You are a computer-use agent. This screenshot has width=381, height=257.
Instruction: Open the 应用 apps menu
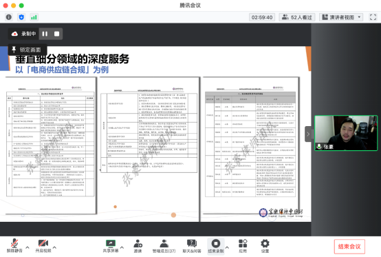[243, 246]
